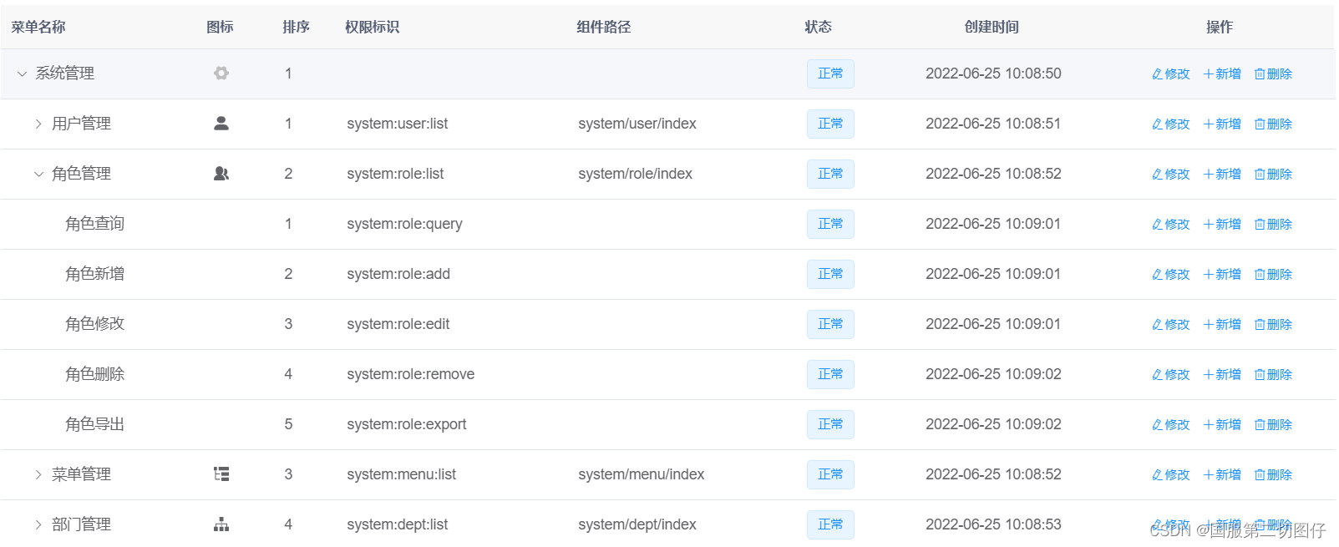The height and width of the screenshot is (547, 1339).
Task: Select the system/user/index component path cell
Action: [x=637, y=124]
